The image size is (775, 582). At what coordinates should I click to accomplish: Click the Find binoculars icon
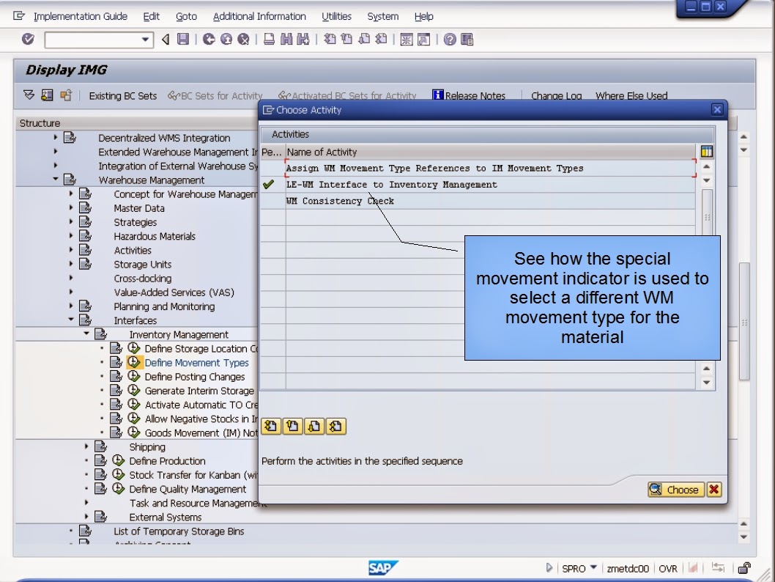286,39
